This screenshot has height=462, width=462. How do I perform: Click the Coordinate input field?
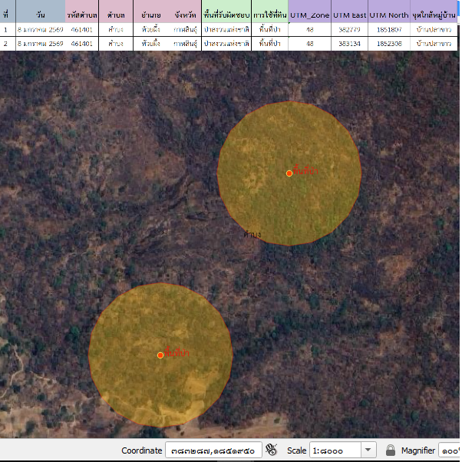coord(213,450)
